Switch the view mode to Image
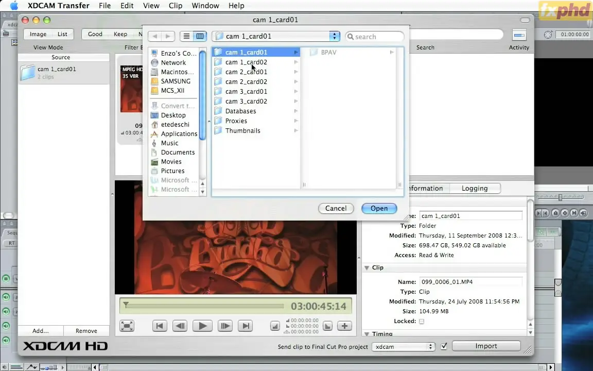The width and height of the screenshot is (593, 371). click(38, 34)
